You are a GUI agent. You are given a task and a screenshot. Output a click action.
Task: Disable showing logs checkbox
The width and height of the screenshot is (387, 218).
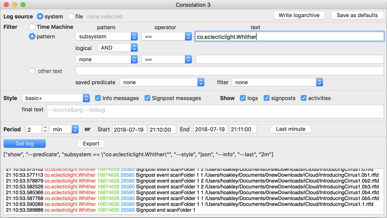(x=243, y=98)
